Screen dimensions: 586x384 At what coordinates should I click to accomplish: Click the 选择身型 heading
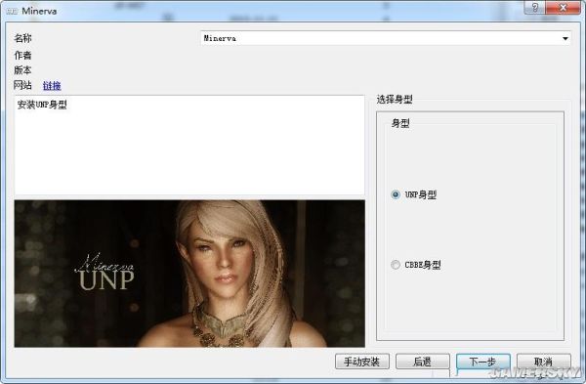pos(395,100)
